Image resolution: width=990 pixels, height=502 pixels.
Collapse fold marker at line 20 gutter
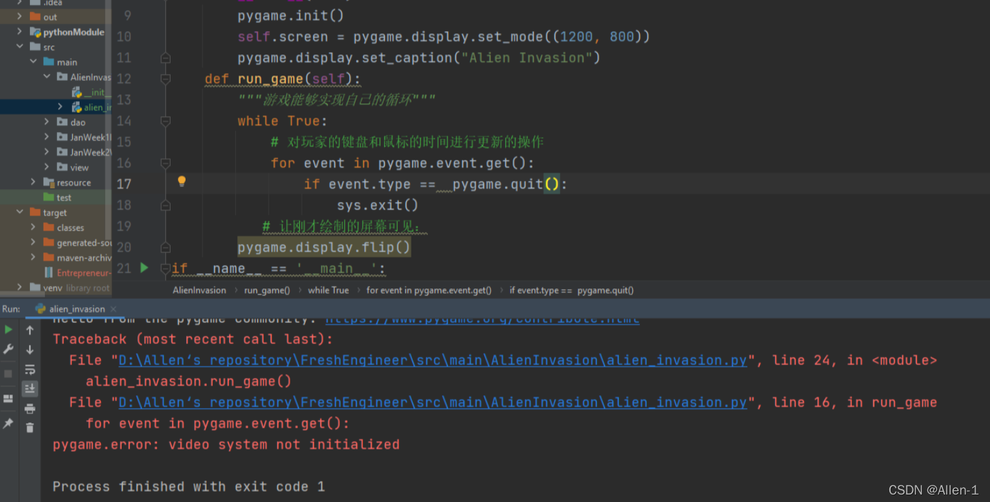(165, 247)
